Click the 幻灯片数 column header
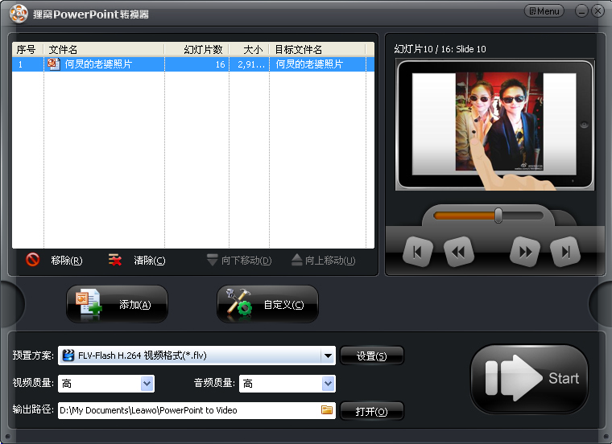Image resolution: width=612 pixels, height=444 pixels. (196, 50)
